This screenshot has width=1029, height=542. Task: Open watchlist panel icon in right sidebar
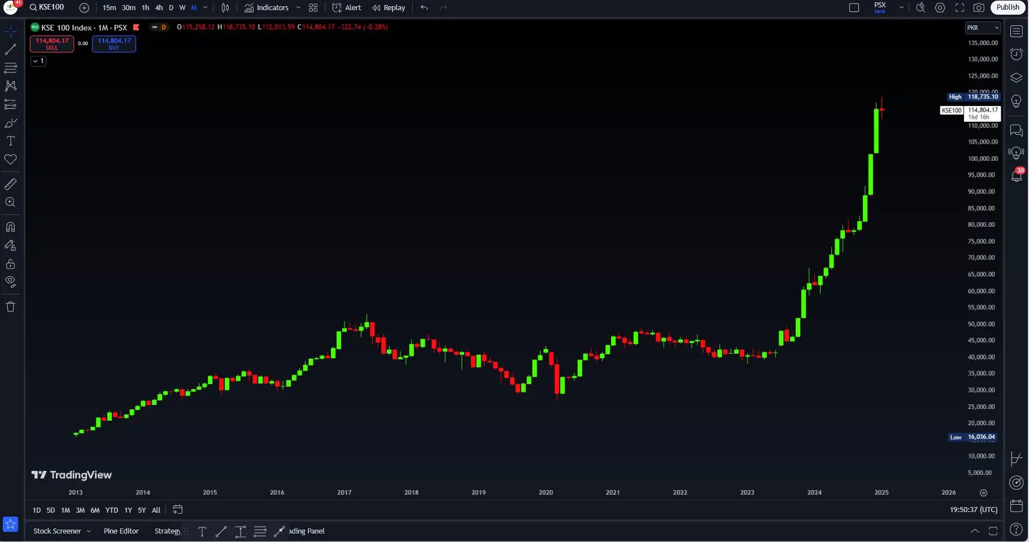tap(1016, 32)
